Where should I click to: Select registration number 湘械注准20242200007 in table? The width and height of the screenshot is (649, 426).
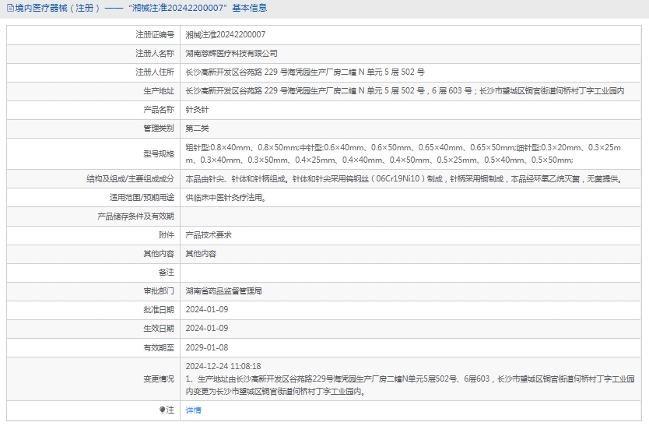[225, 35]
